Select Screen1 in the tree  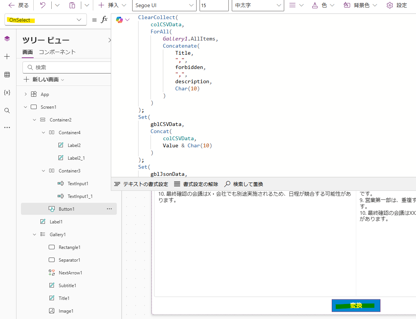(x=48, y=107)
